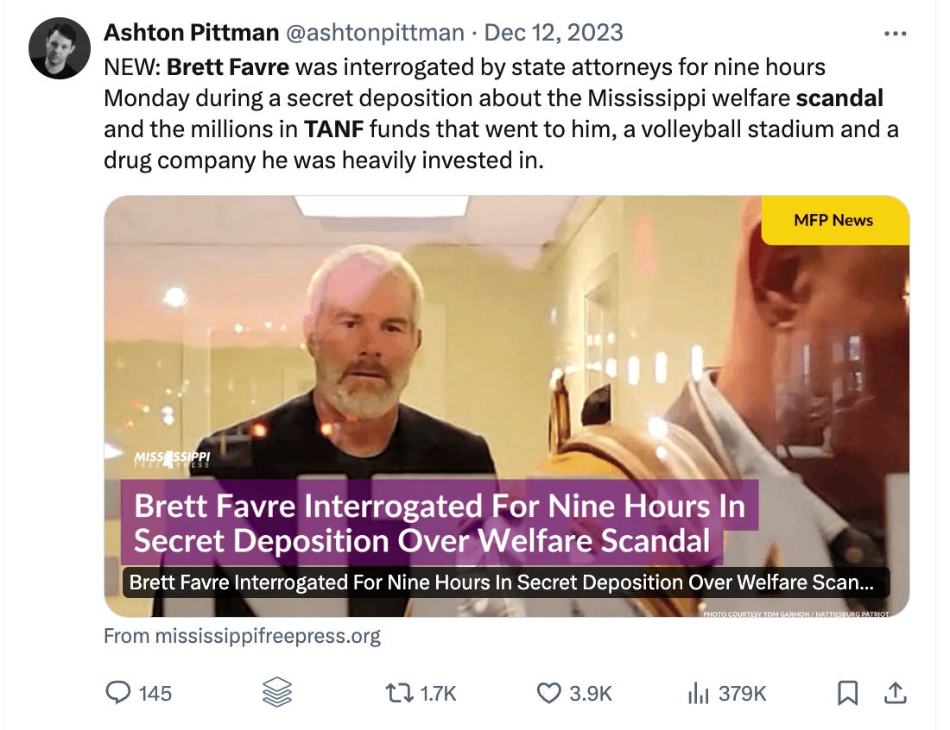950x730 pixels.
Task: Click the purple headline overlay text
Action: [x=440, y=523]
